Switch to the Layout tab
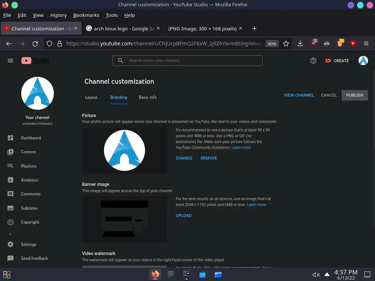Image resolution: width=375 pixels, height=281 pixels. [x=91, y=97]
